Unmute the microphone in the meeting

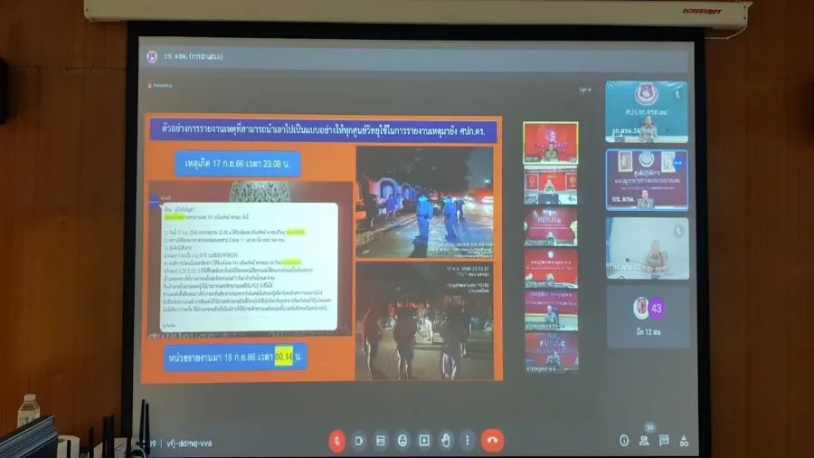tap(336, 440)
